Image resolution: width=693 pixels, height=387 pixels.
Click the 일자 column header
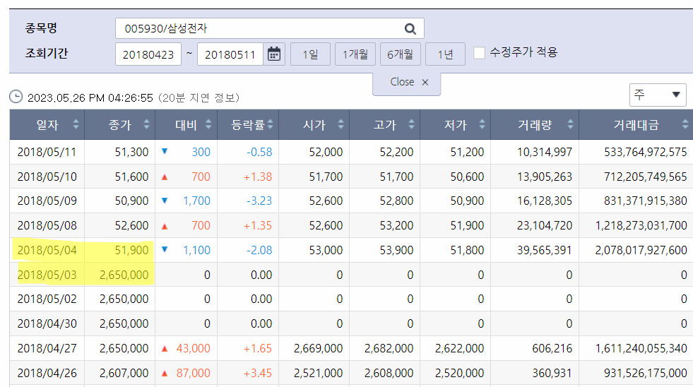click(47, 125)
